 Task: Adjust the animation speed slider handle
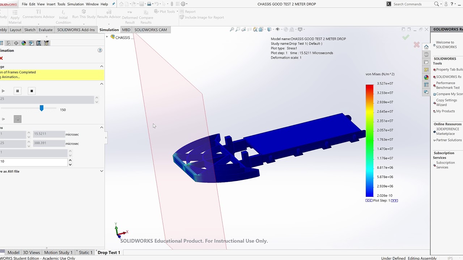pos(42,108)
